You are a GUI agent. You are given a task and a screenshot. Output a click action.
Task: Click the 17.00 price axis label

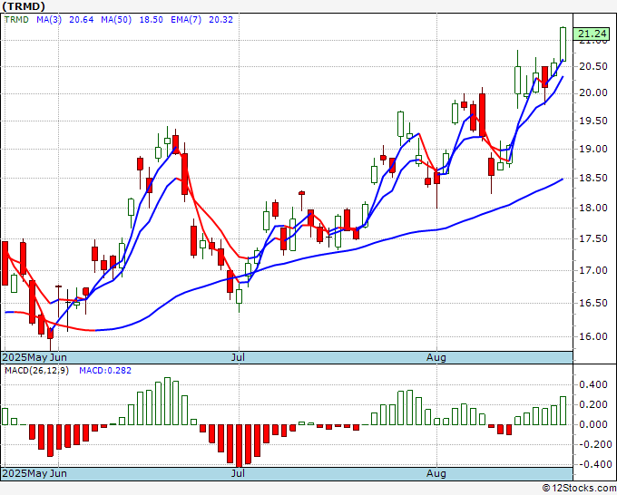pos(593,270)
